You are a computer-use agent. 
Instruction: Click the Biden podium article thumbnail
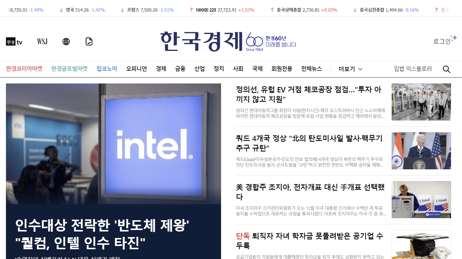pyautogui.click(x=421, y=151)
